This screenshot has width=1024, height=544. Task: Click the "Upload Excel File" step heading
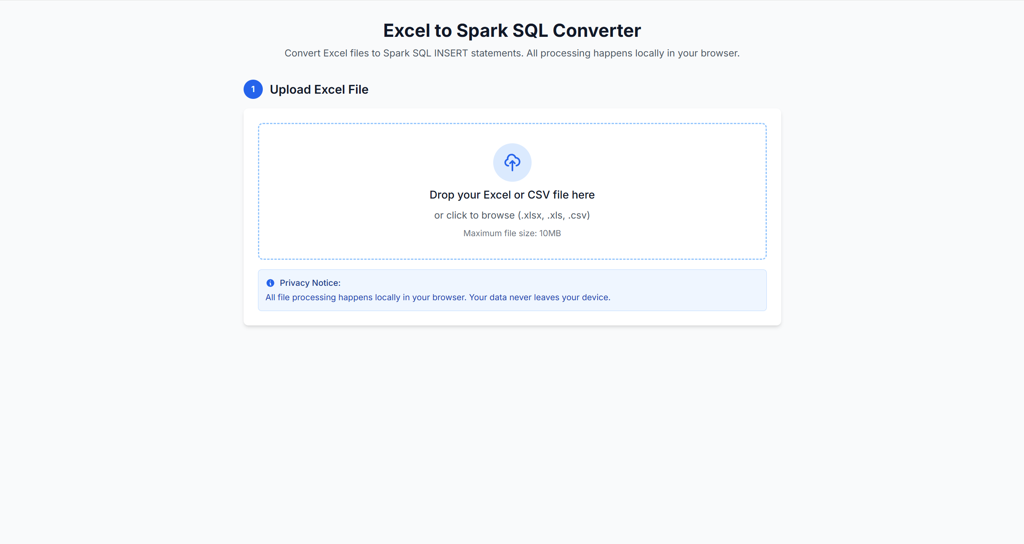click(x=319, y=89)
